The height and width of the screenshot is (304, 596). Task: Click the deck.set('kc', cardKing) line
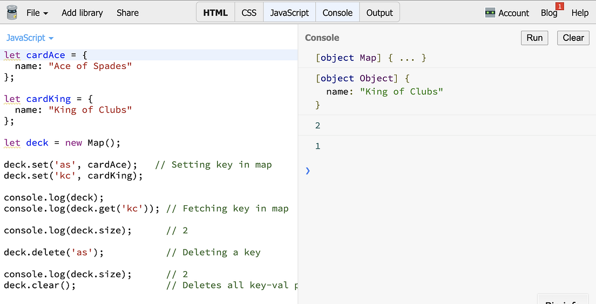pos(73,176)
